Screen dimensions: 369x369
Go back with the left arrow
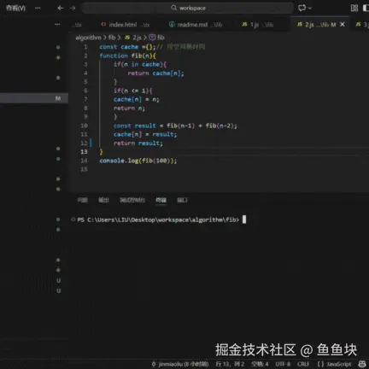[61, 8]
